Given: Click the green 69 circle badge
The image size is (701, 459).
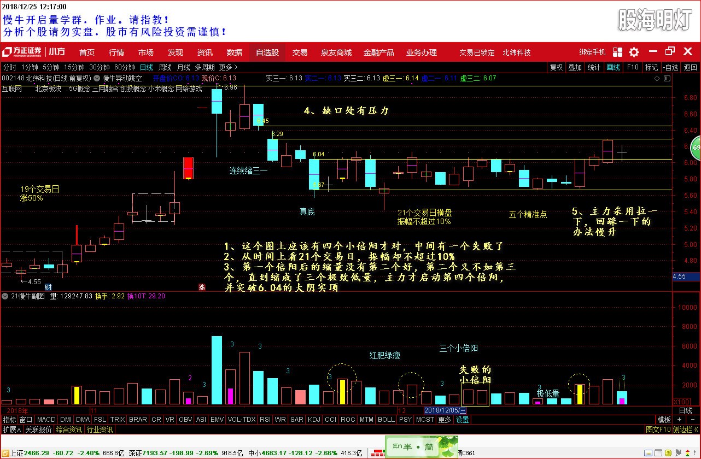Looking at the screenshot, I should pos(696,148).
